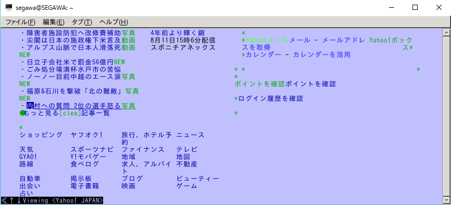Open アルプス山脈で日本人滑落死 news link
This screenshot has width=451, height=205.
click(x=74, y=48)
